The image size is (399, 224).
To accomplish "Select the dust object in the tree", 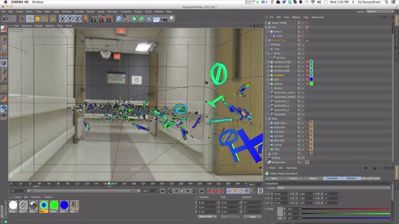I will 276,80.
